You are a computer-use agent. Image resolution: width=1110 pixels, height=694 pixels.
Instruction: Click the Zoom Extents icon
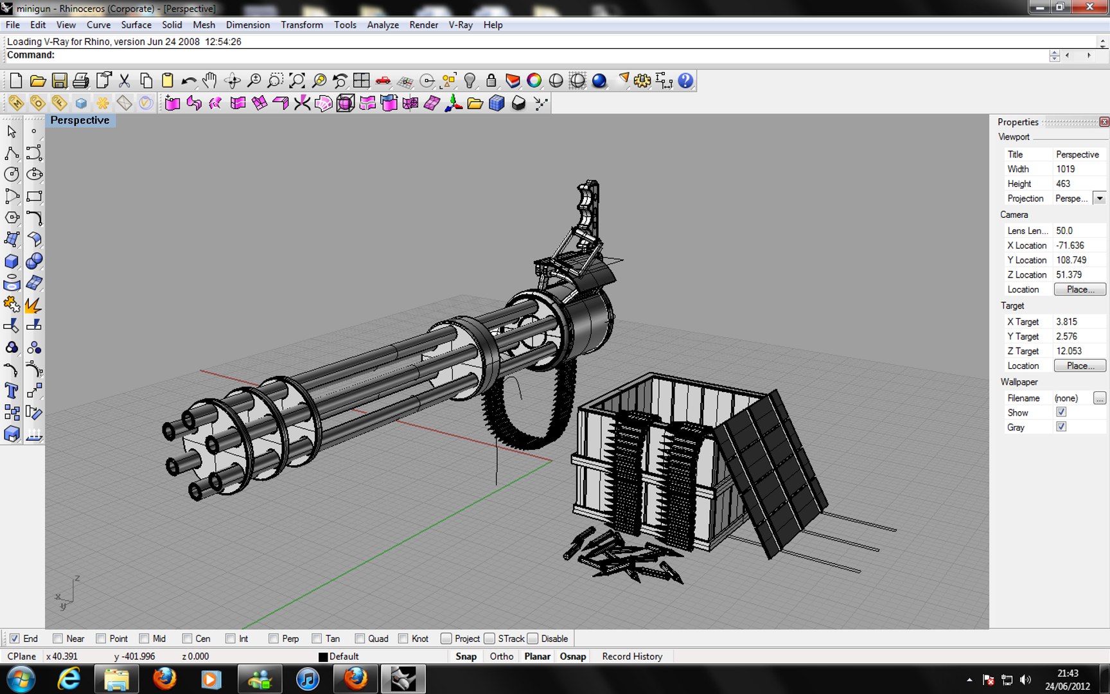click(x=297, y=80)
